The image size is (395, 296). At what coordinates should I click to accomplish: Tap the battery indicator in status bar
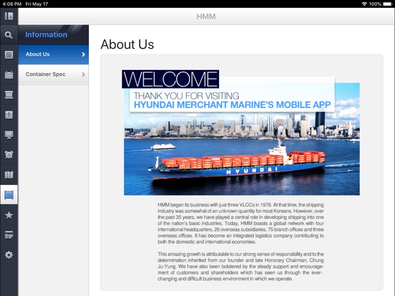click(387, 4)
